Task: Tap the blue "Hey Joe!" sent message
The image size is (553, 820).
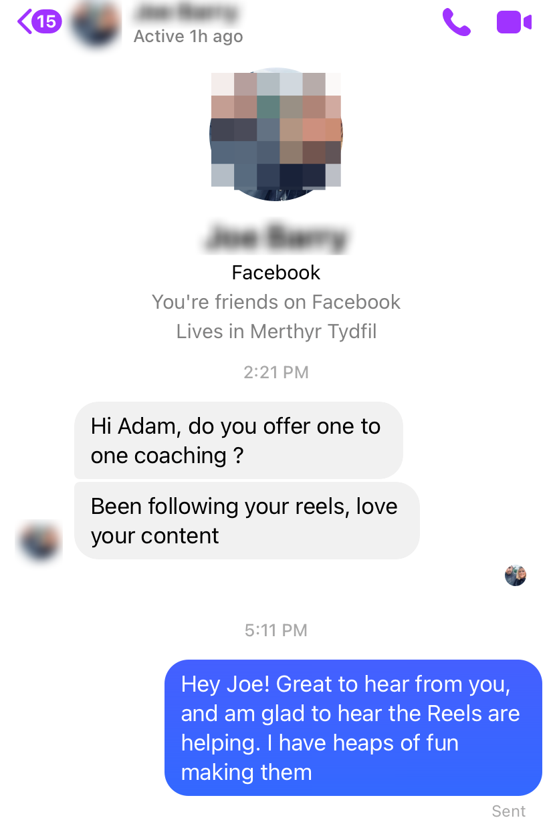Action: coord(353,728)
